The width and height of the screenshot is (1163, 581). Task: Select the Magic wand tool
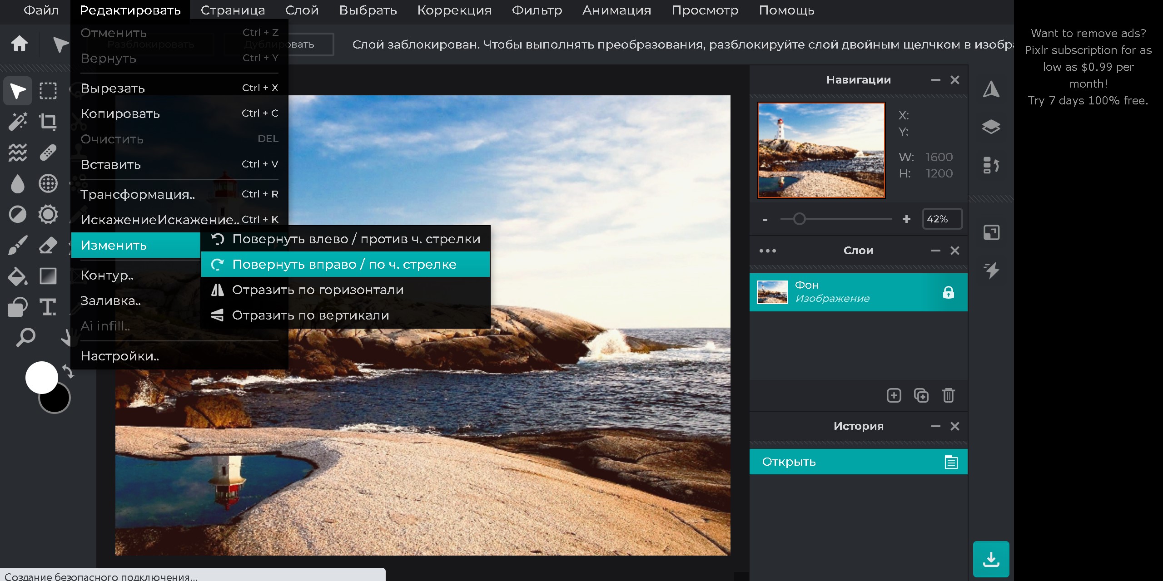[18, 122]
